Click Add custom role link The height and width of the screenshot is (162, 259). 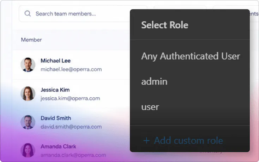click(183, 141)
